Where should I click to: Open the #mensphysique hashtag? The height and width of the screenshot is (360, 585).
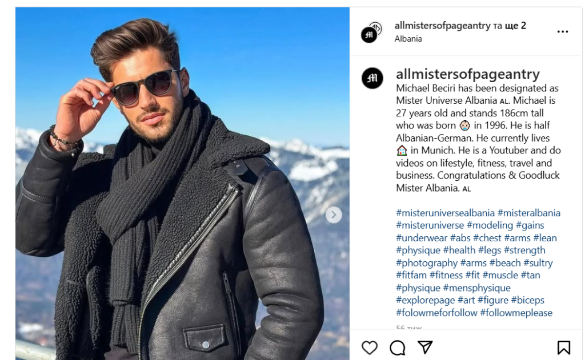tap(477, 288)
